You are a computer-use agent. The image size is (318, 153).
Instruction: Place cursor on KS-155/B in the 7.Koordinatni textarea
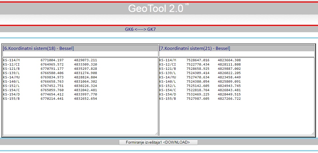coord(168,99)
